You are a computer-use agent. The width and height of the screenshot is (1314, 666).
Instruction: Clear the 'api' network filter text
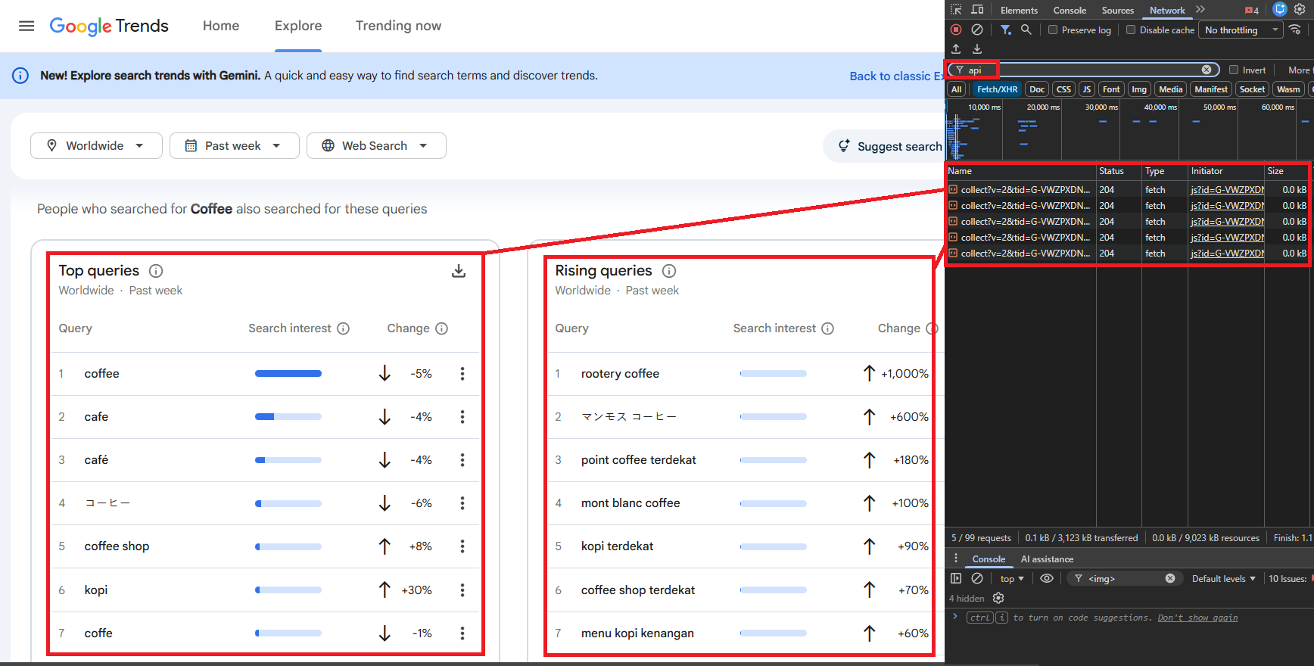click(1207, 70)
